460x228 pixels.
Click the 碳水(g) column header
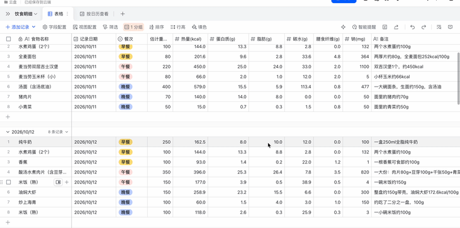point(299,39)
